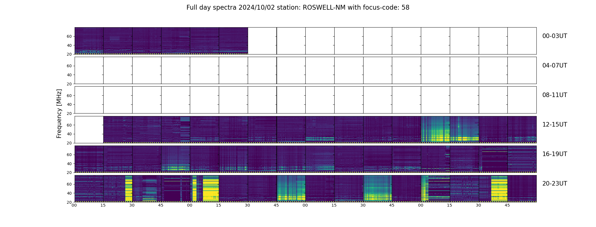This screenshot has height=227, width=596.
Task: Click the "04-07UT" row label
Action: pyautogui.click(x=555, y=66)
